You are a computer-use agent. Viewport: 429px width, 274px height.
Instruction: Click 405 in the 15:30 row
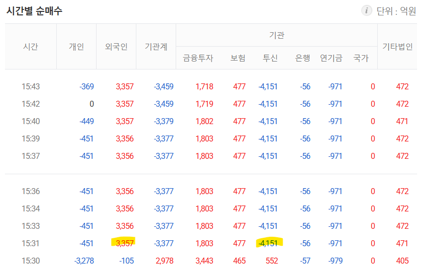point(403,261)
